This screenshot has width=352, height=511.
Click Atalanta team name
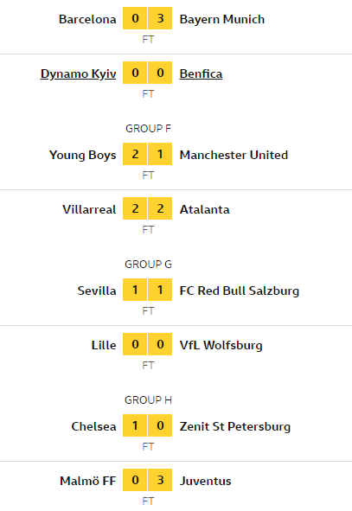[x=204, y=209]
